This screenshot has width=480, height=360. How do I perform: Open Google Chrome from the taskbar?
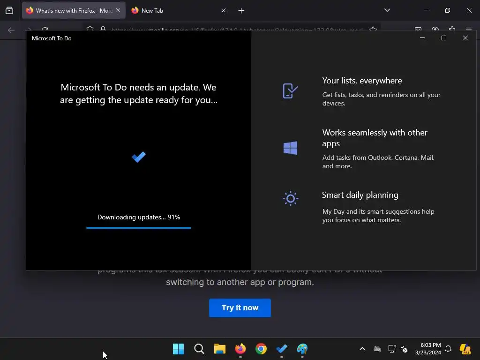261,349
